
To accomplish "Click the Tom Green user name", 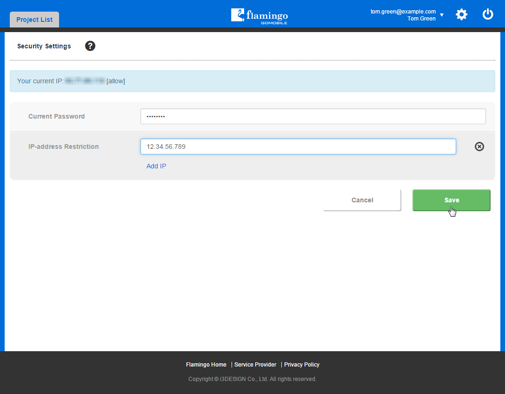I will (x=421, y=19).
